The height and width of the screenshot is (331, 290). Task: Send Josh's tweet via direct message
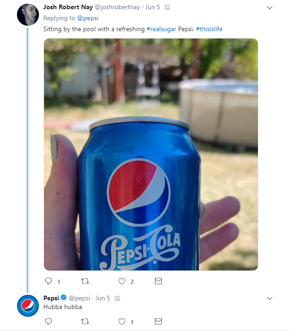coord(158,281)
